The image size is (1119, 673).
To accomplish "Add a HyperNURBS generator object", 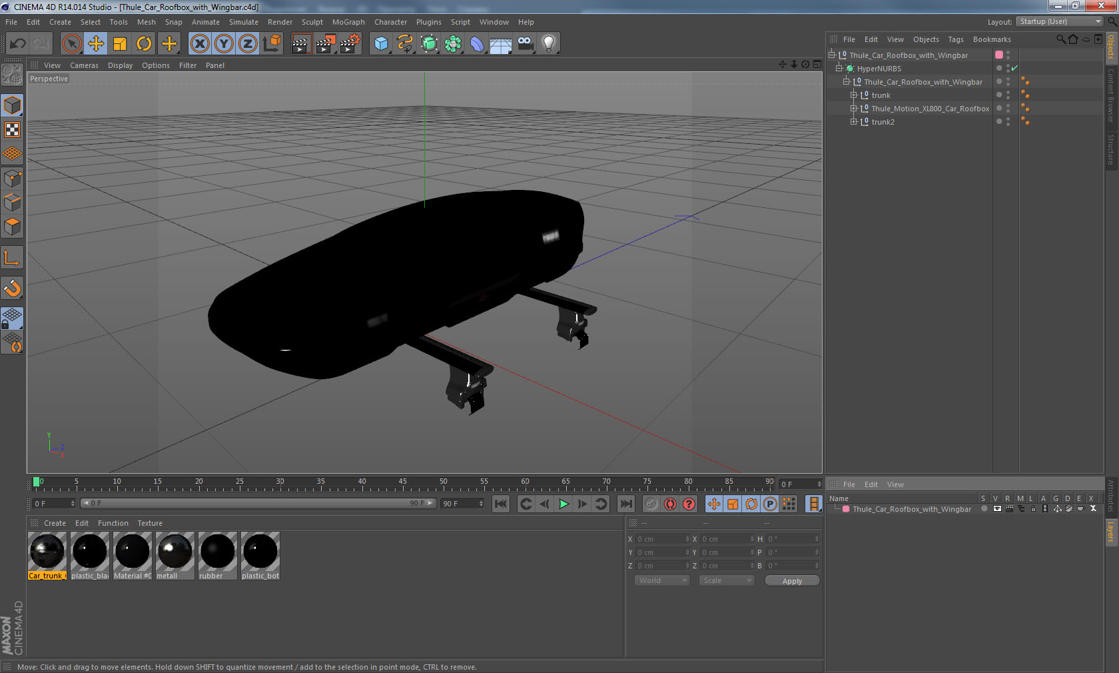I will coord(429,44).
